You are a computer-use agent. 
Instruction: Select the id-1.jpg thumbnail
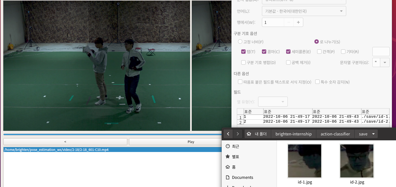pos(305,161)
